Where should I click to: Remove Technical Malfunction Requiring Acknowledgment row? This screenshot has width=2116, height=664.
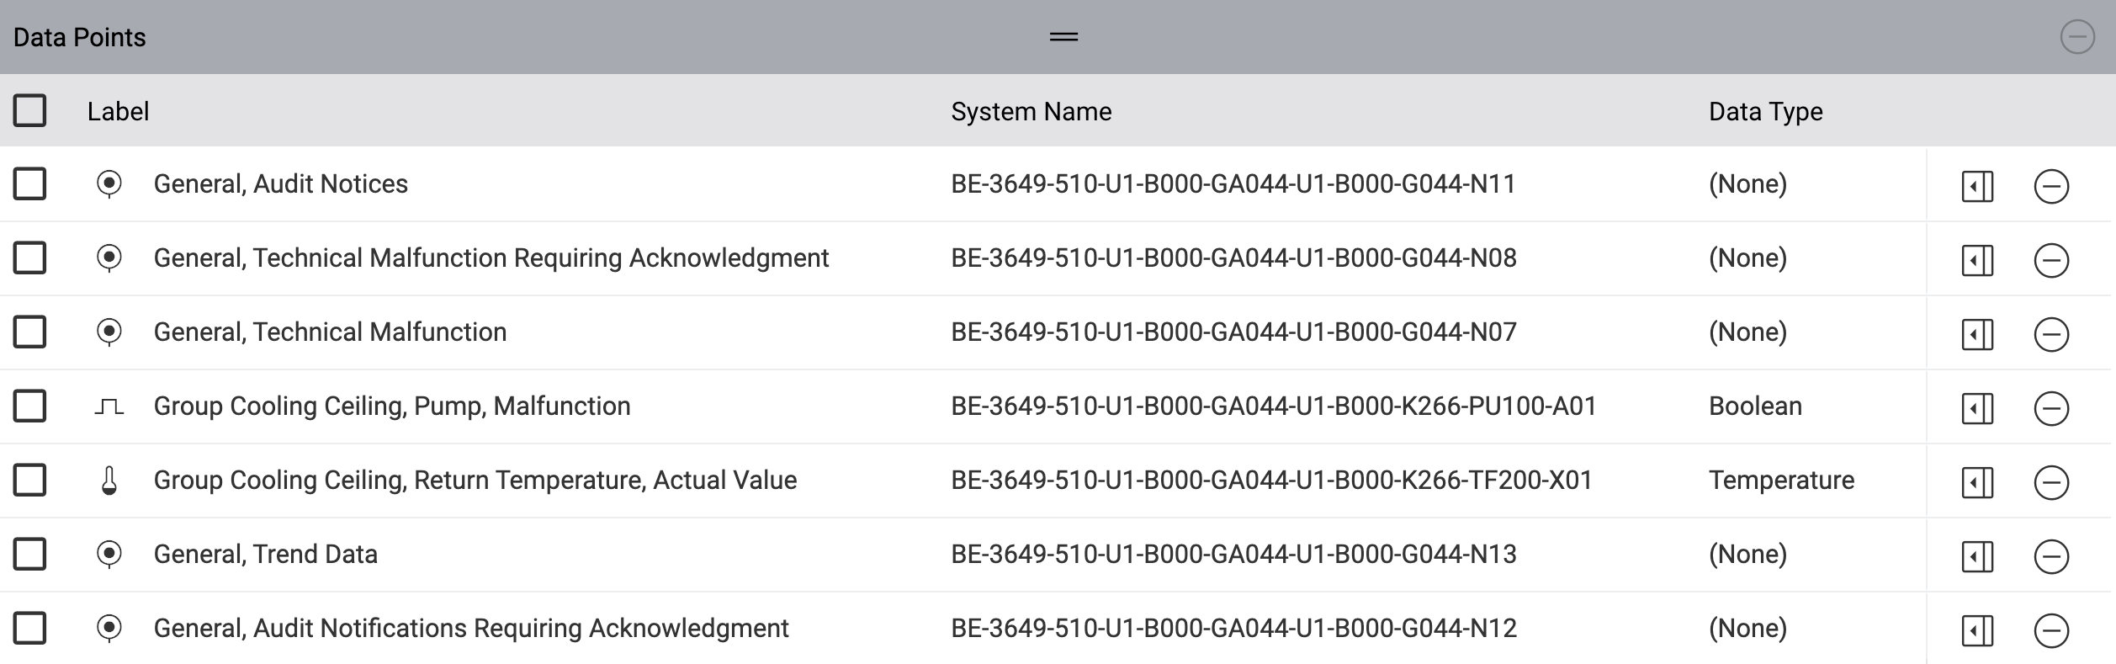pyautogui.click(x=2051, y=260)
